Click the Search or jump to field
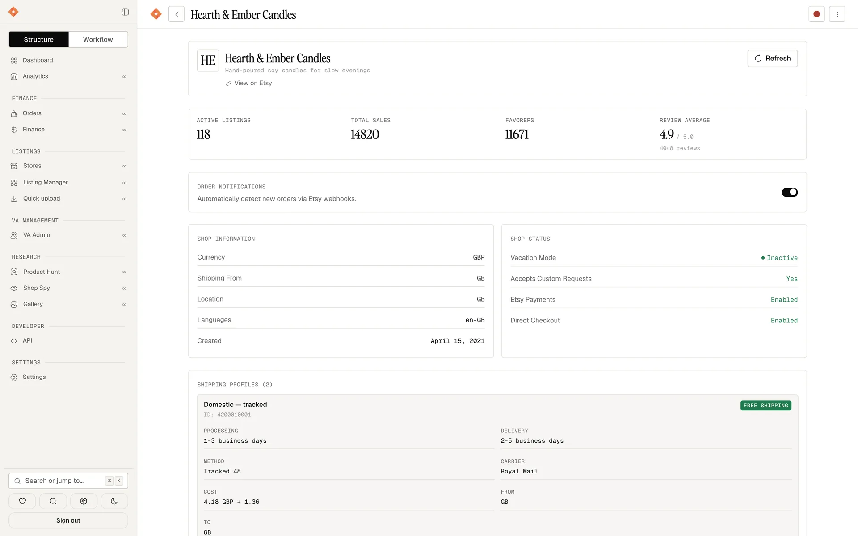 click(68, 481)
